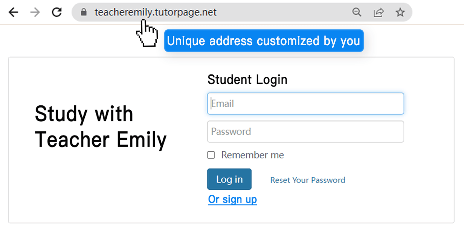Select the Password input field
The height and width of the screenshot is (251, 464).
(305, 131)
